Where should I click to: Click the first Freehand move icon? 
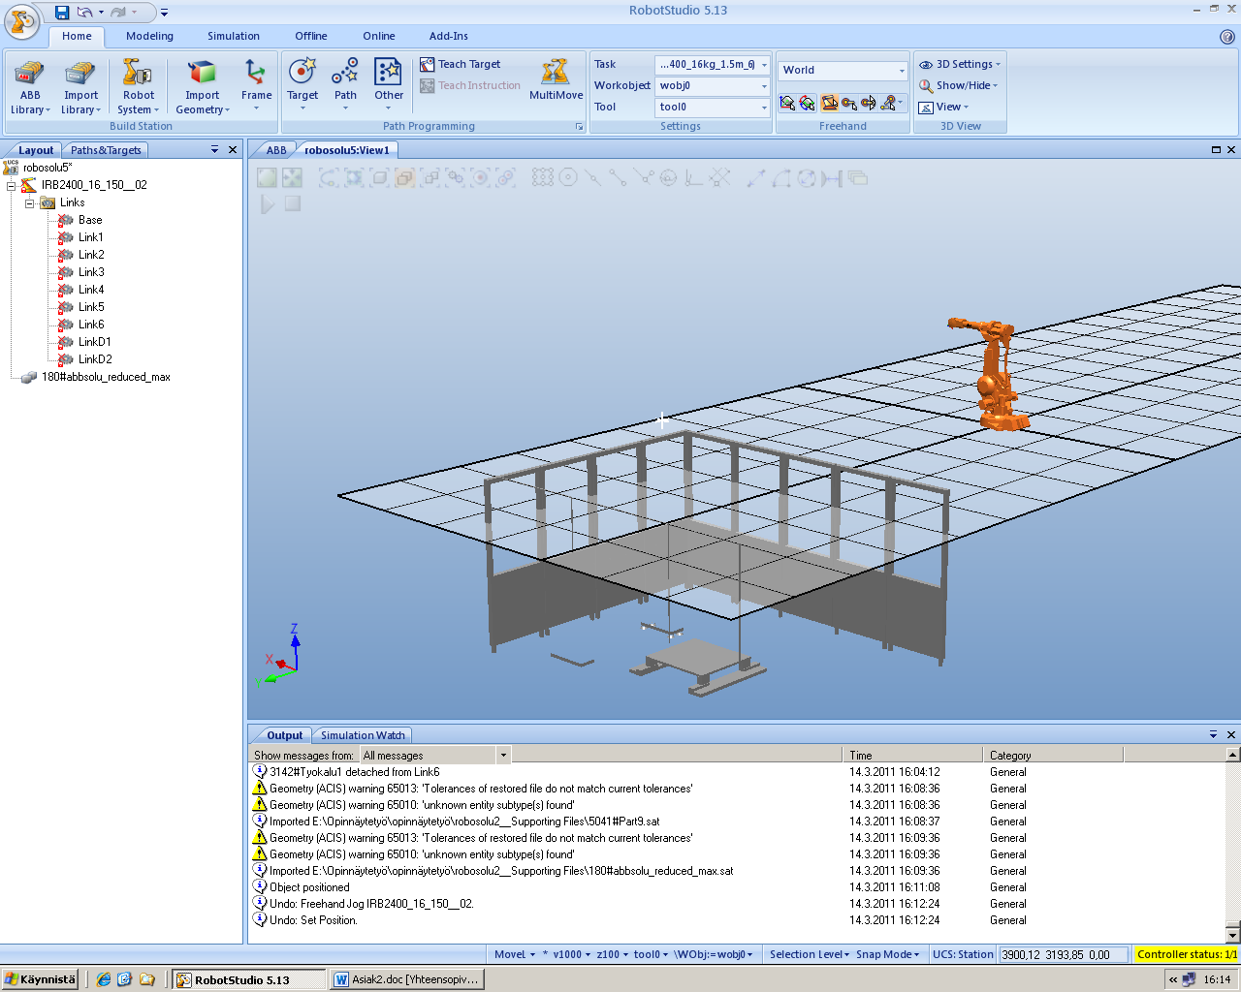point(787,103)
